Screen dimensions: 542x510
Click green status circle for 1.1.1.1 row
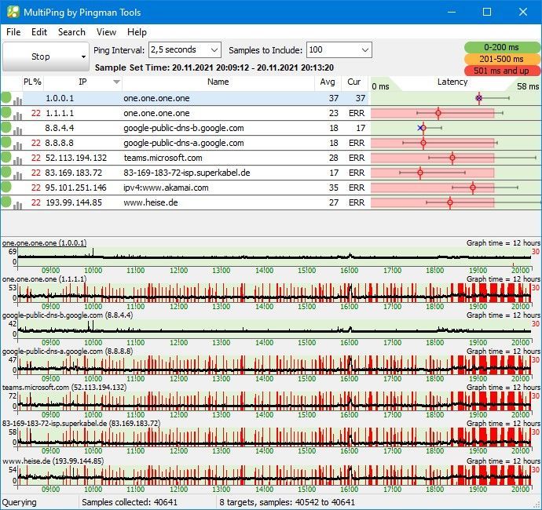pyautogui.click(x=5, y=112)
